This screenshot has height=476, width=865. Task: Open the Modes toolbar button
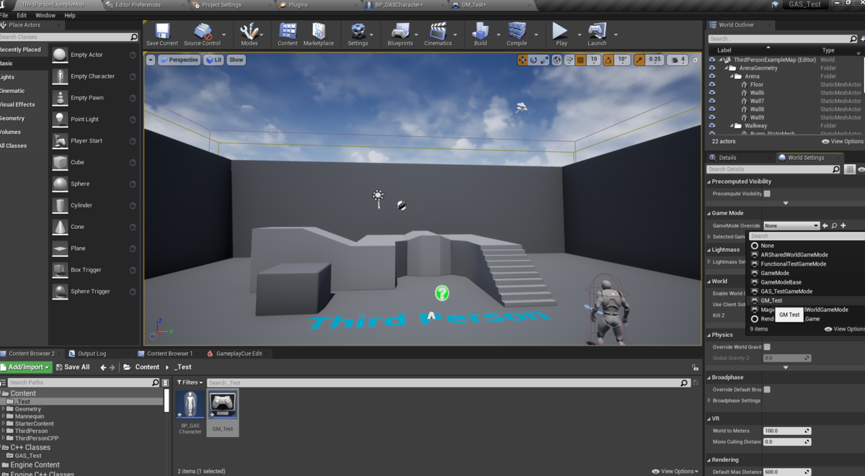(x=249, y=34)
